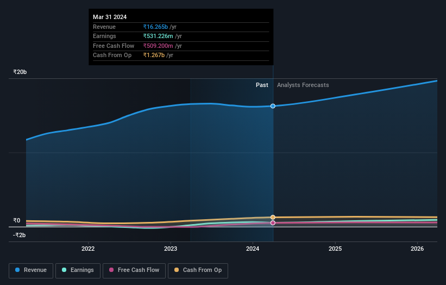The image size is (446, 285).
Task: Click the Analysts Forecasts label
Action: 303,85
